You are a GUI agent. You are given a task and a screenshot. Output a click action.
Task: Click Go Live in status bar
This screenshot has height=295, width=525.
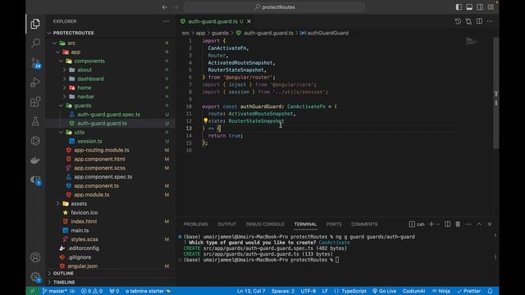tap(385, 291)
